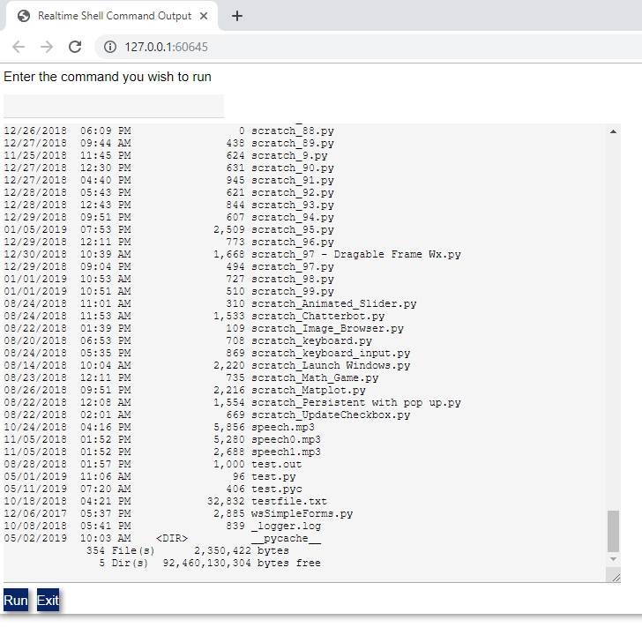Click the scratch_Math_Game.py filename

click(x=315, y=377)
